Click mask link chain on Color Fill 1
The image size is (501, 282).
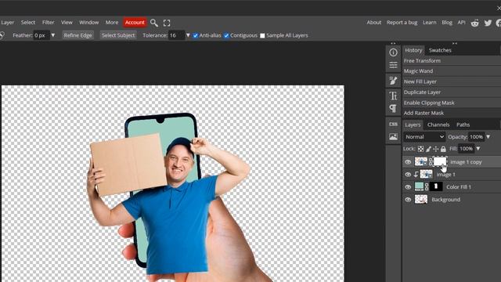(427, 186)
